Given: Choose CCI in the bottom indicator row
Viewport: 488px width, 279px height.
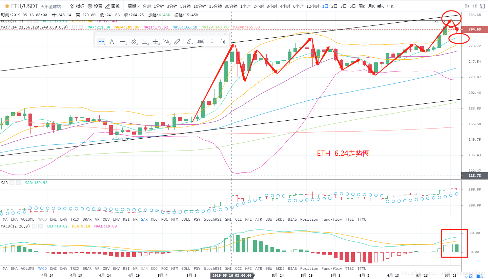Looking at the screenshot, I should 238,268.
